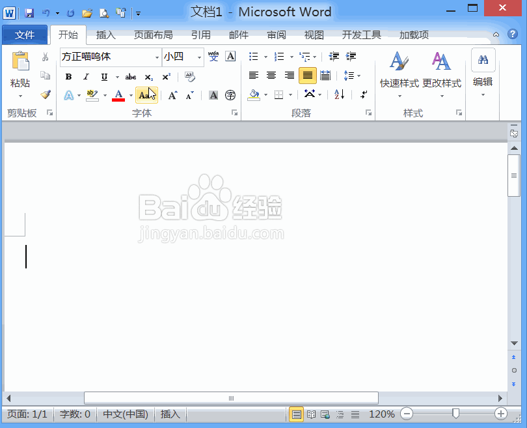Viewport: 527px width, 428px height.
Task: Click the 快速样式 button
Action: [399, 75]
